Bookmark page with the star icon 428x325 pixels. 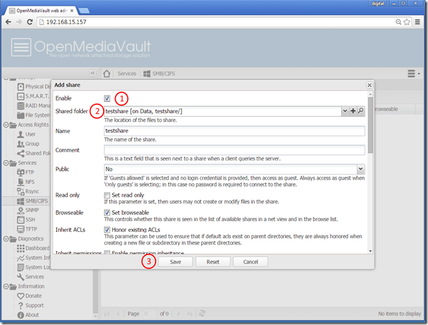(407, 22)
